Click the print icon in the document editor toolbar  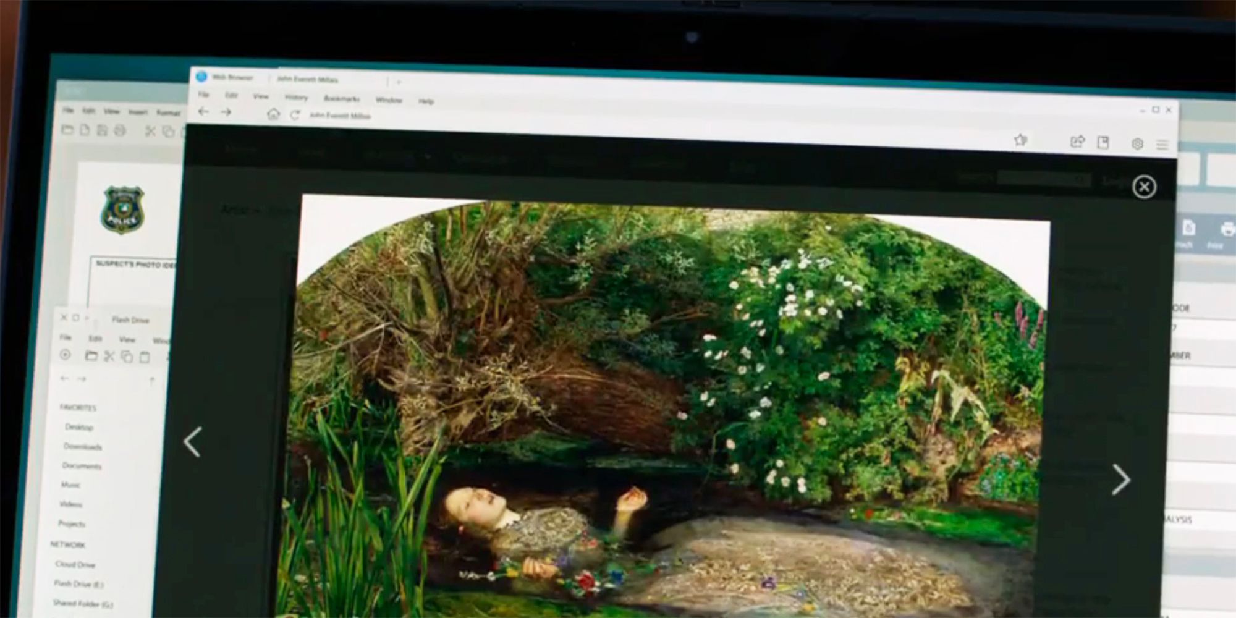tap(120, 130)
